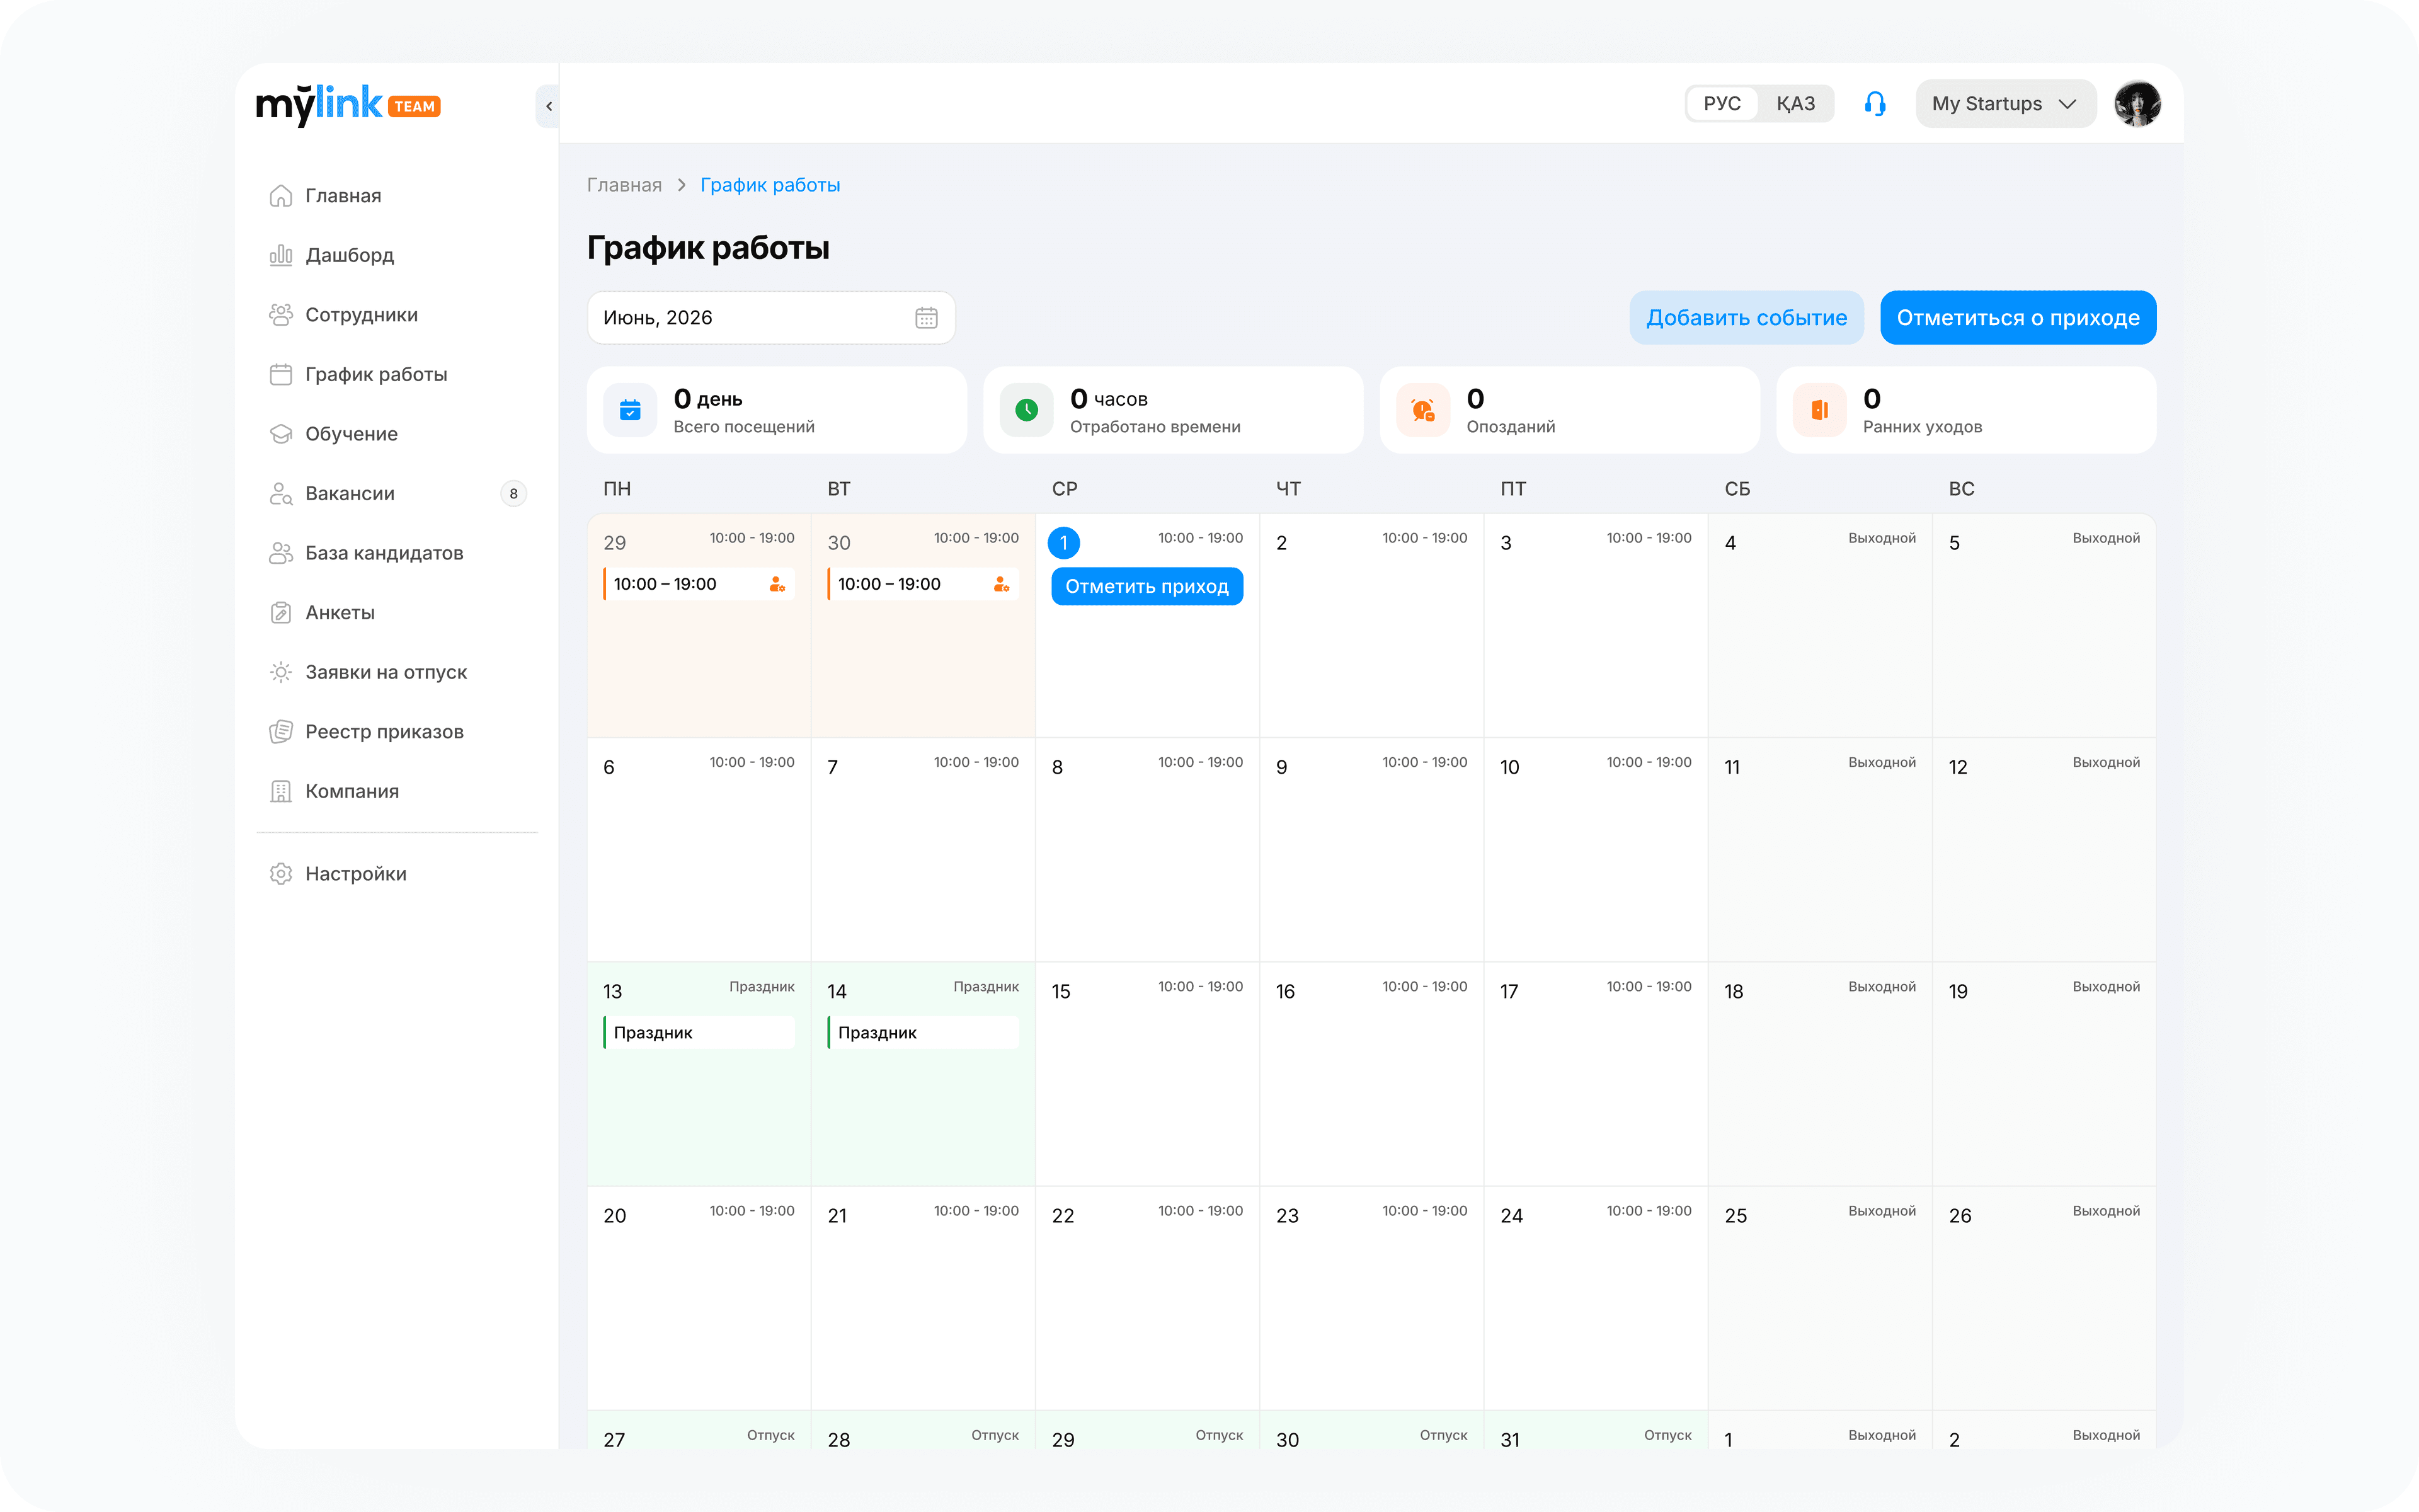Select calendar day 22
This screenshot has height=1512, width=2419.
point(1148,1298)
